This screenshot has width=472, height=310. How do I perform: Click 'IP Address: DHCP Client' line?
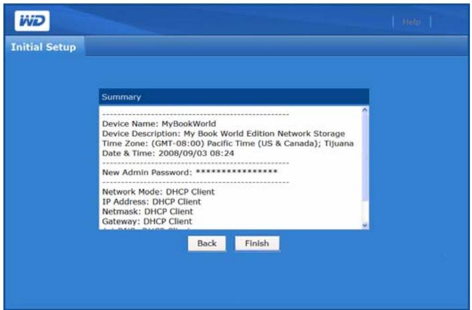coord(152,202)
